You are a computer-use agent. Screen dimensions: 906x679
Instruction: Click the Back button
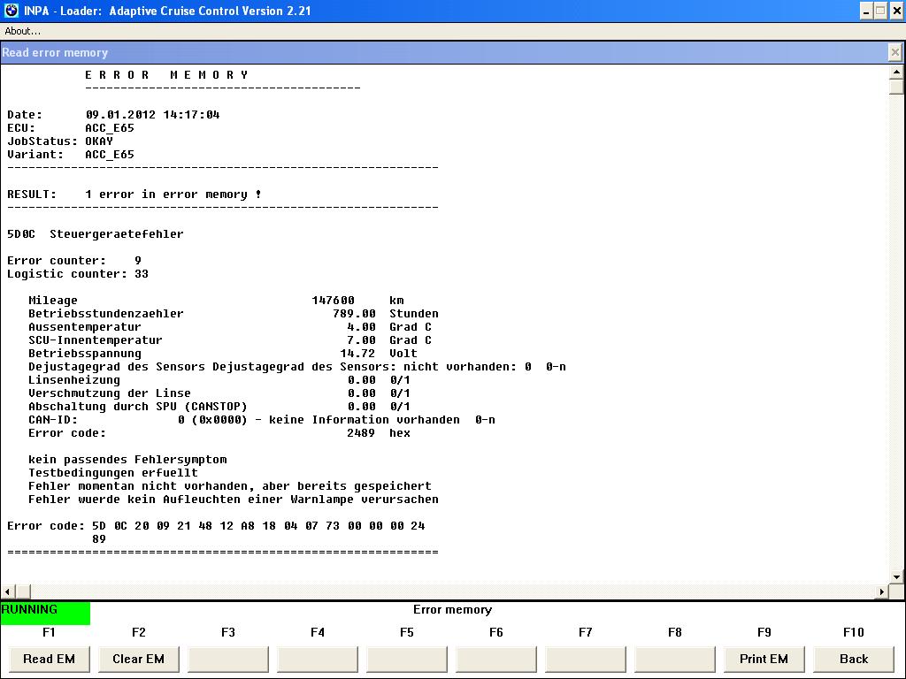(x=854, y=659)
